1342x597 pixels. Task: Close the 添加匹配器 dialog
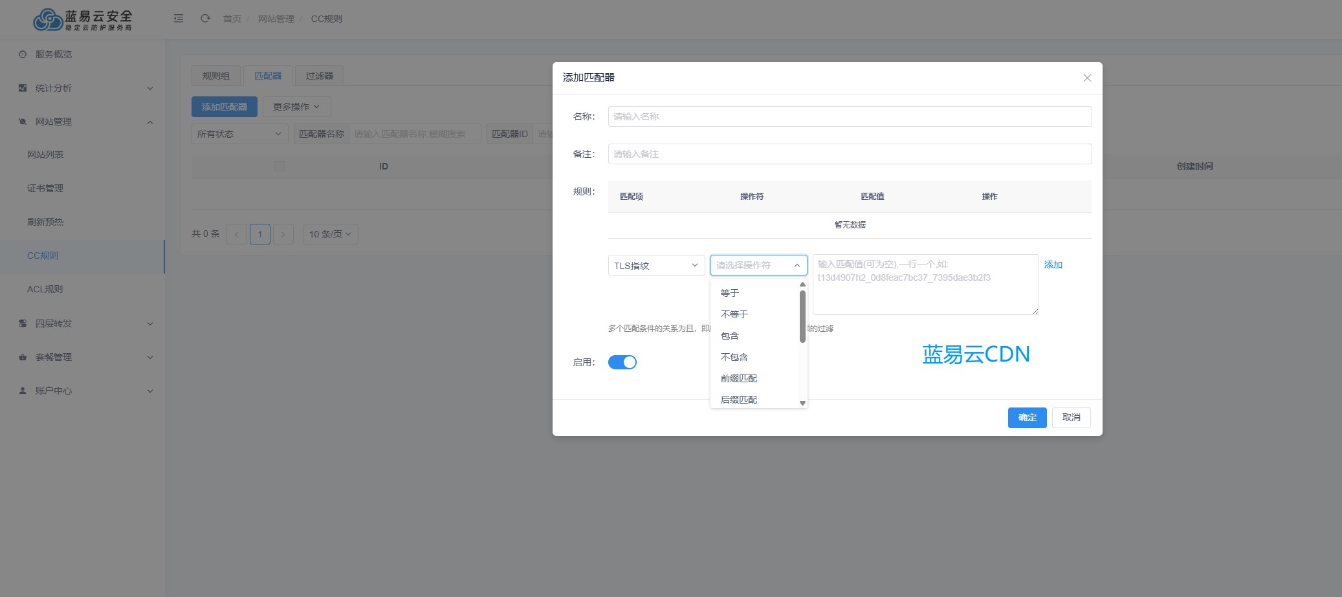click(x=1086, y=78)
